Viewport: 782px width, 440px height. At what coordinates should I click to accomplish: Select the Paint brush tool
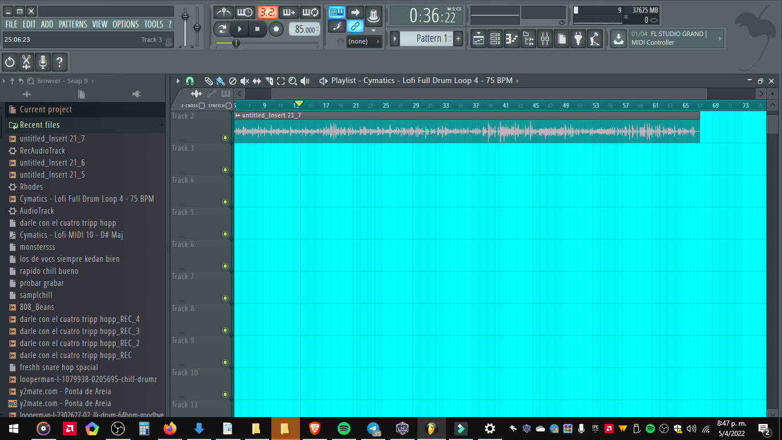[220, 81]
